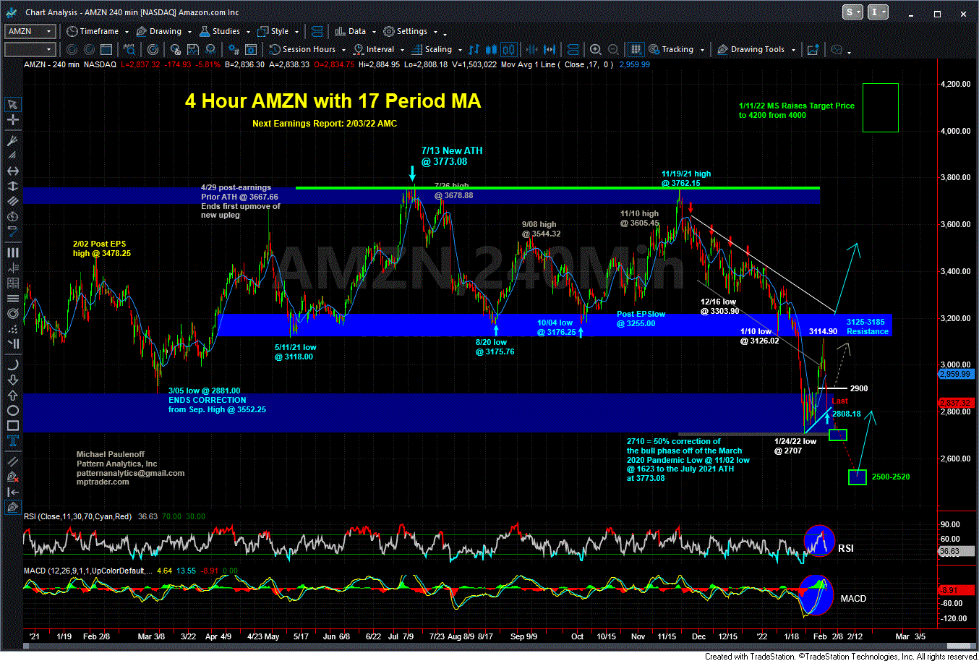979x661 pixels.
Task: Expand the Studies dropdown arrow
Action: coord(248,32)
